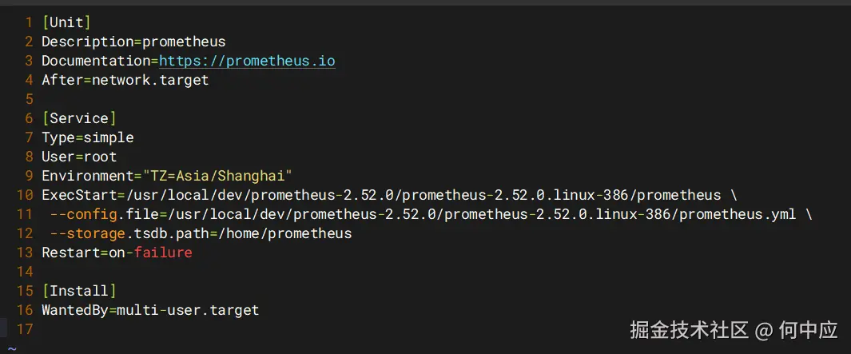Click the [Install] section header
The image size is (851, 354).
79,291
